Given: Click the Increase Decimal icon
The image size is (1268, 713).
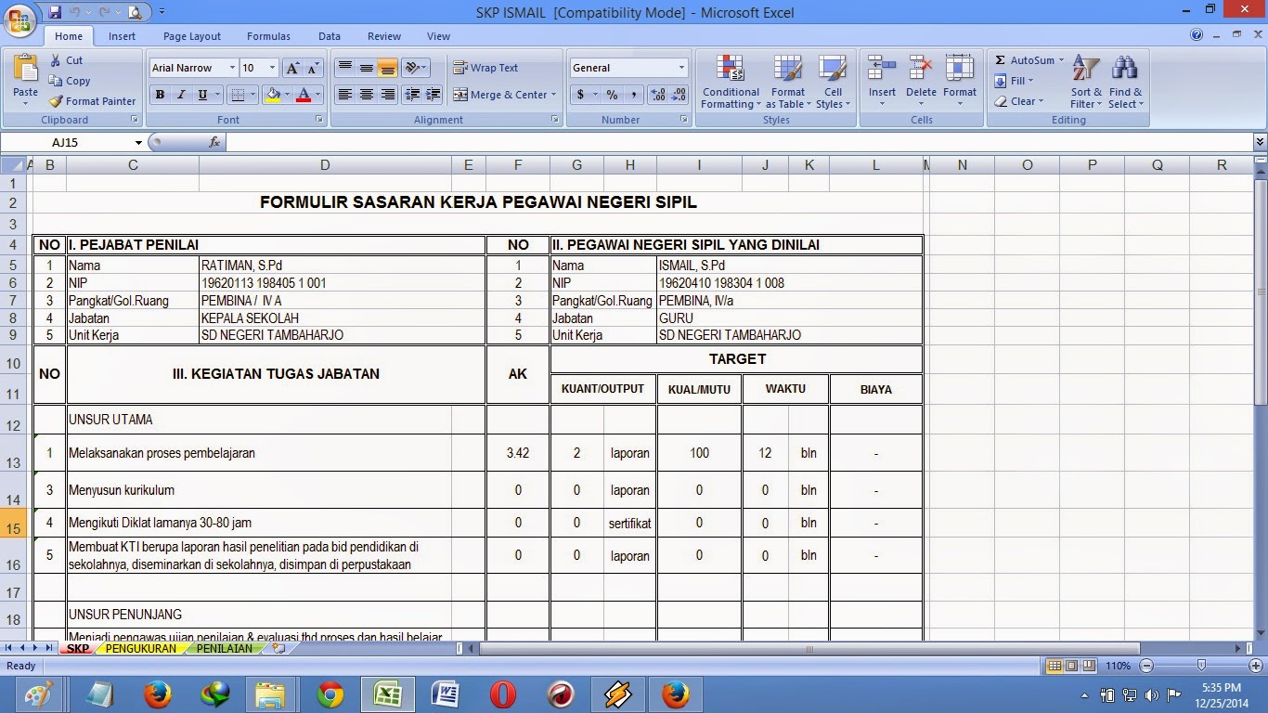Looking at the screenshot, I should [656, 95].
